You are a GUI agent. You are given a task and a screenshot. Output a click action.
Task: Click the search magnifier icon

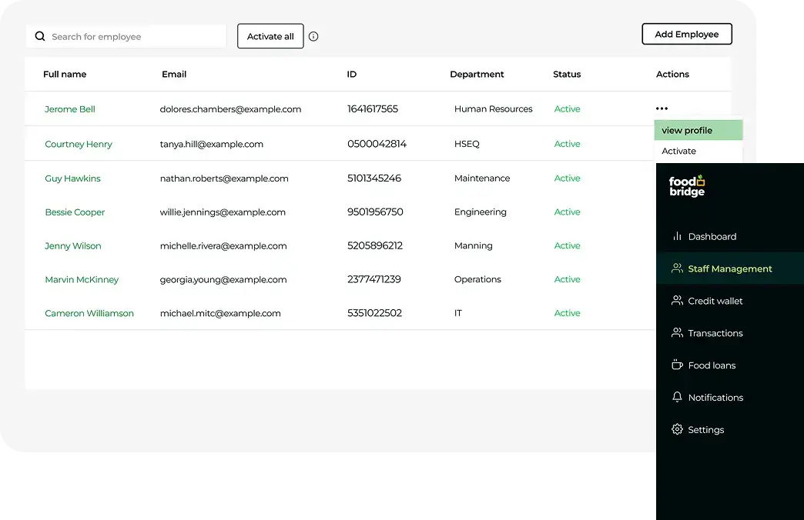[40, 36]
